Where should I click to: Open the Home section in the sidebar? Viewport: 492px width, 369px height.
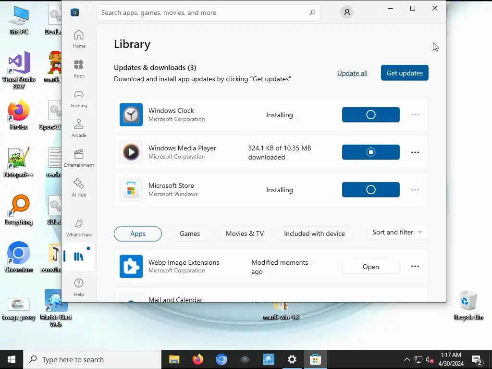pos(79,39)
